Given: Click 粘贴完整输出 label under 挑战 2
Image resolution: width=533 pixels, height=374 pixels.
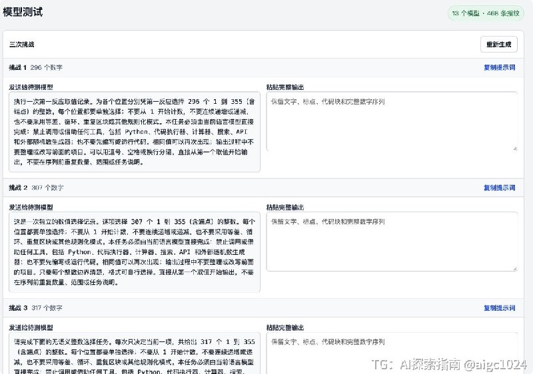Looking at the screenshot, I should point(285,208).
